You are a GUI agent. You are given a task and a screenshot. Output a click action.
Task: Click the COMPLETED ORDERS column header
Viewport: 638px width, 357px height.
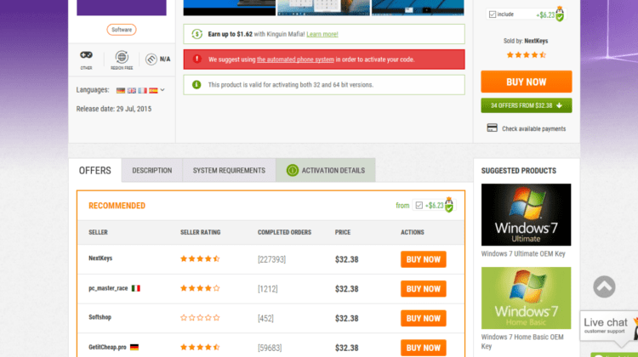click(x=284, y=233)
